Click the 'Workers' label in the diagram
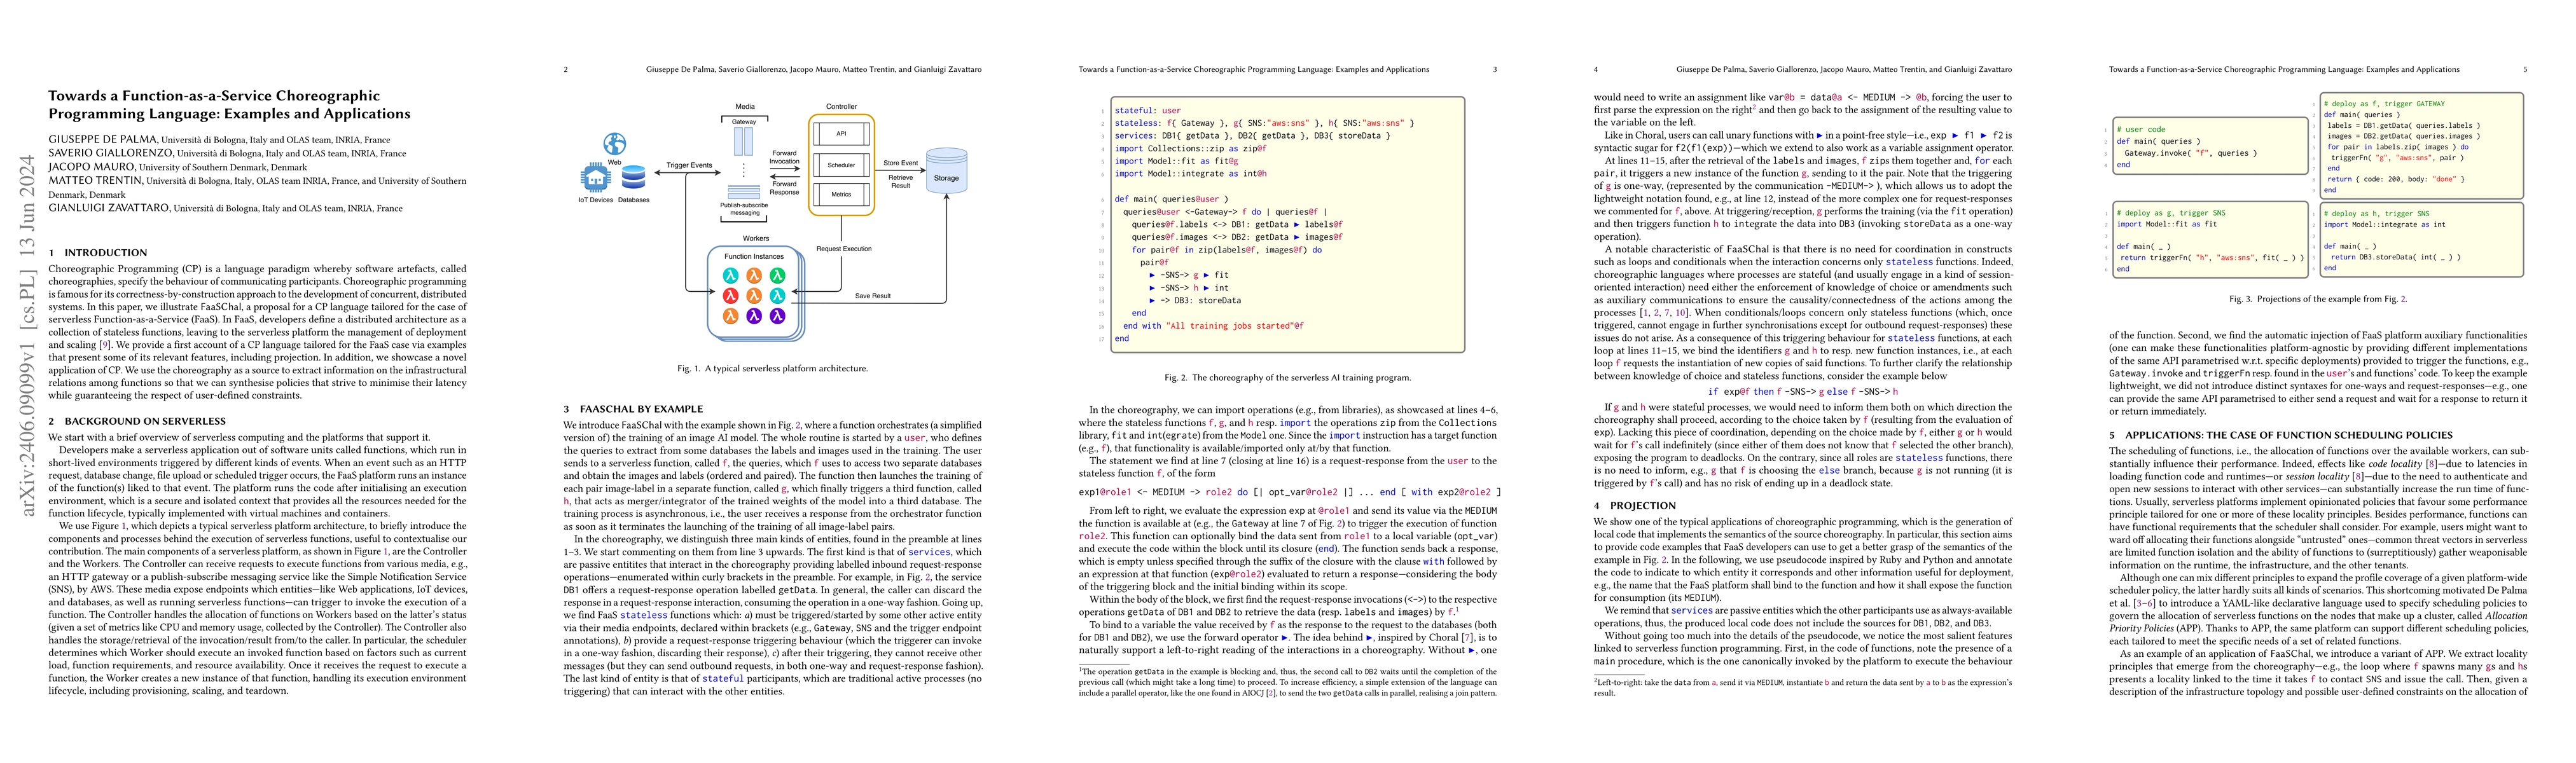2576x763 pixels. click(x=756, y=239)
